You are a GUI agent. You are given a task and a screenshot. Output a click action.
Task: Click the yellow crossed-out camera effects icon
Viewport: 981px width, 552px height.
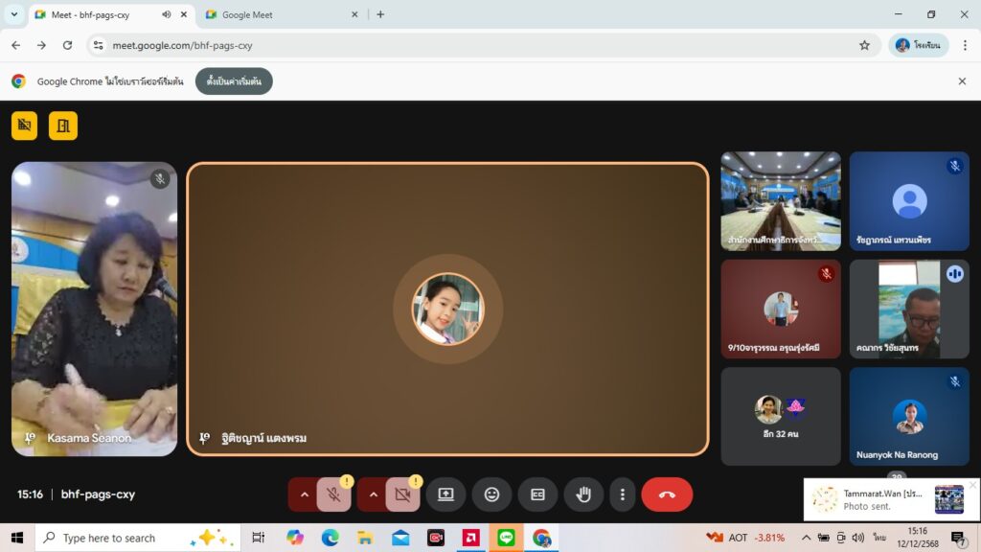(x=25, y=126)
